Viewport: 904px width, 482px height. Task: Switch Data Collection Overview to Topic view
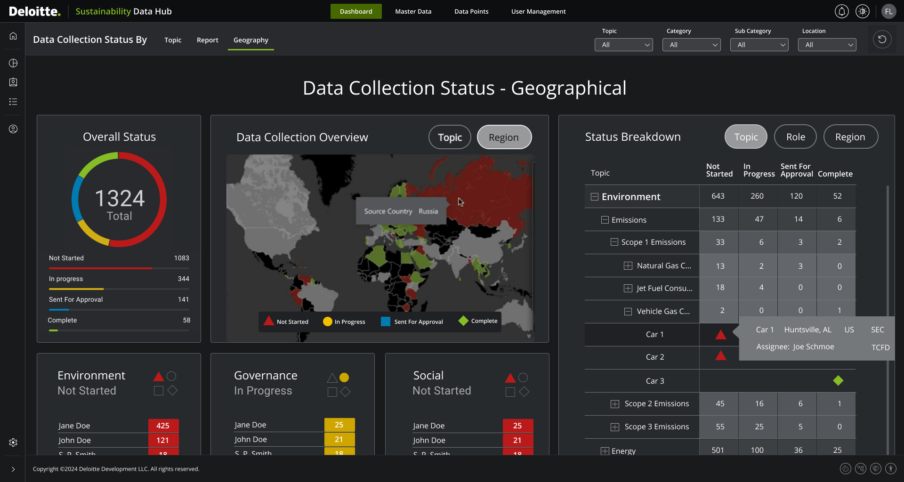pos(449,137)
